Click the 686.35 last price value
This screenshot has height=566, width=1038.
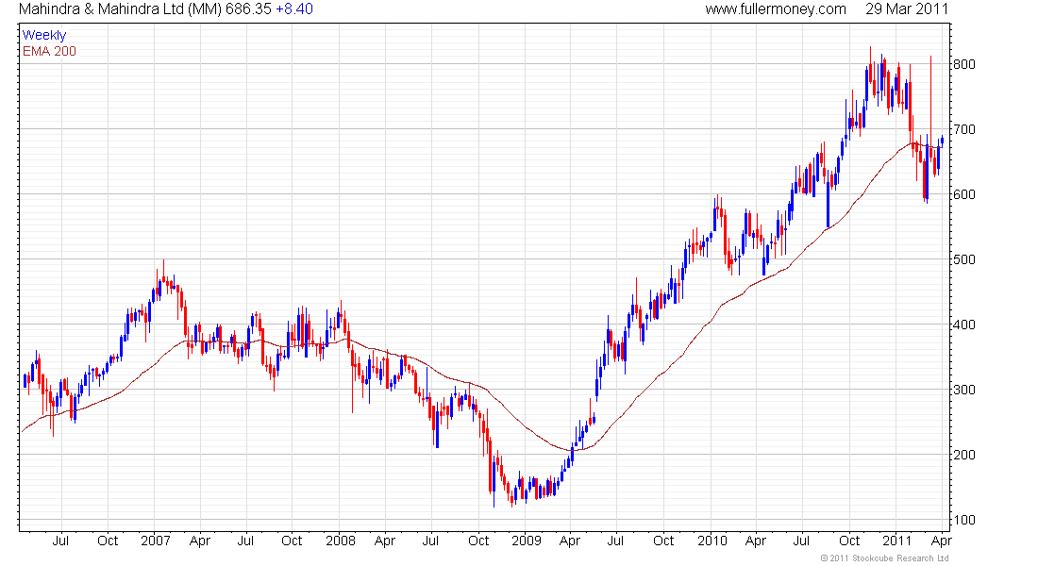pyautogui.click(x=248, y=9)
